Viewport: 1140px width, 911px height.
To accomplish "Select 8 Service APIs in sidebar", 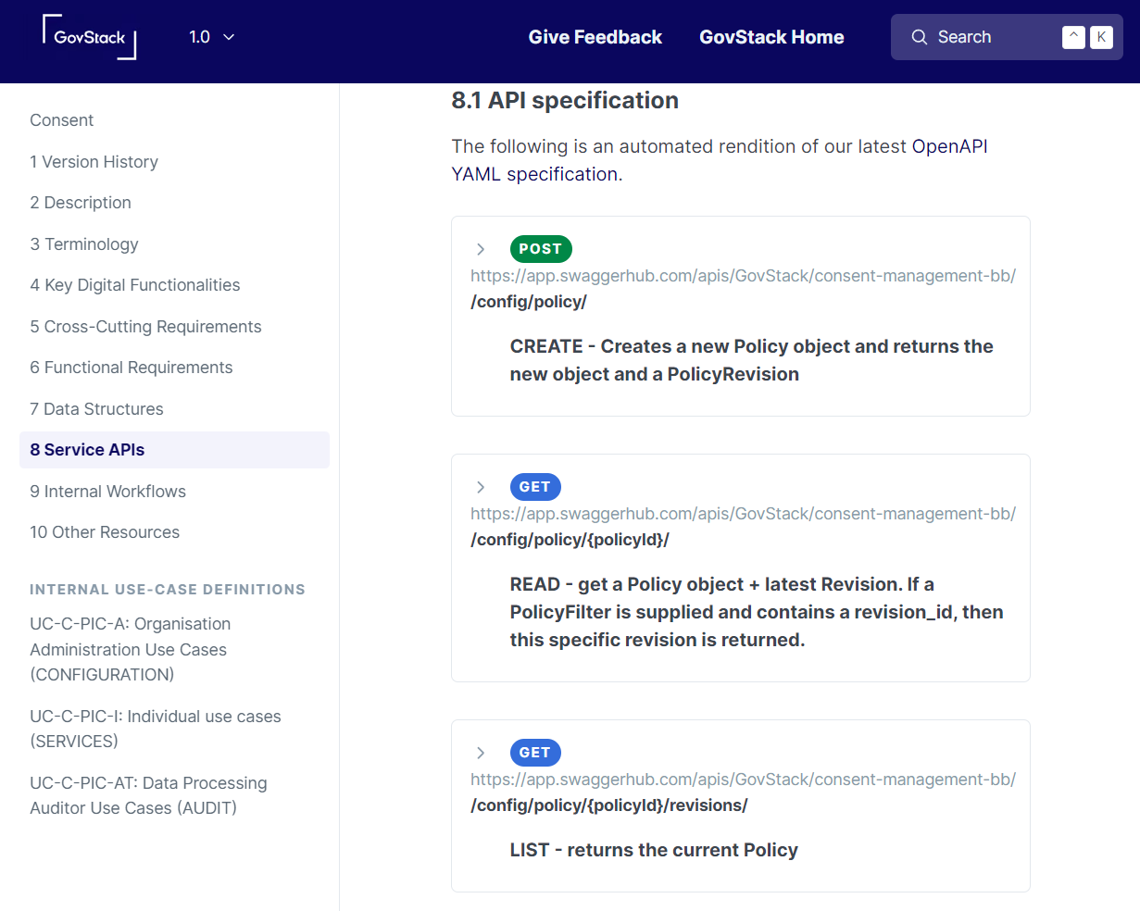I will [87, 450].
